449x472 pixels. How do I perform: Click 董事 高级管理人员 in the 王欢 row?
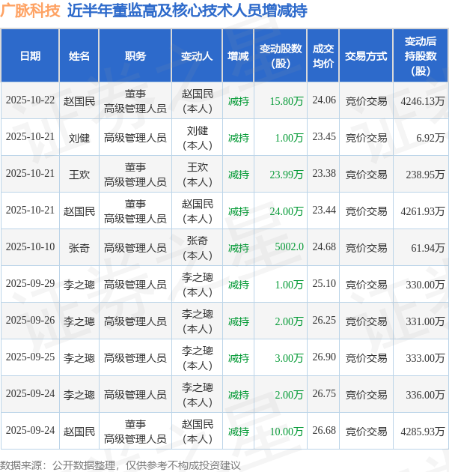(x=135, y=175)
